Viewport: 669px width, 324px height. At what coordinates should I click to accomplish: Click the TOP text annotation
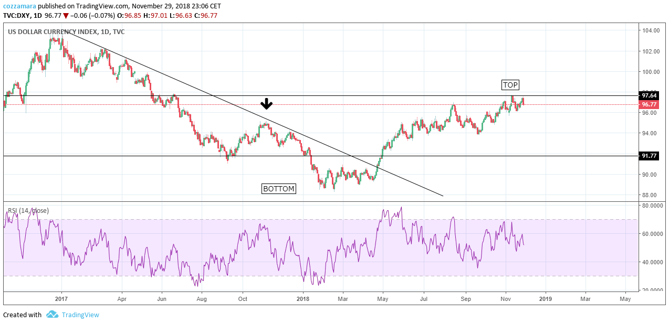(x=511, y=85)
